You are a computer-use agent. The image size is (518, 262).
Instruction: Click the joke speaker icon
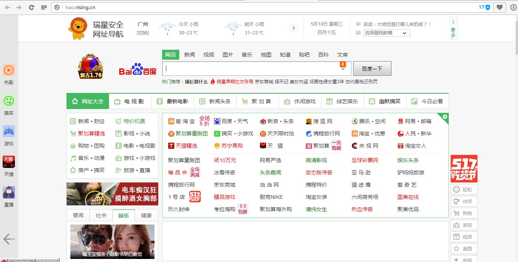pyautogui.click(x=358, y=24)
